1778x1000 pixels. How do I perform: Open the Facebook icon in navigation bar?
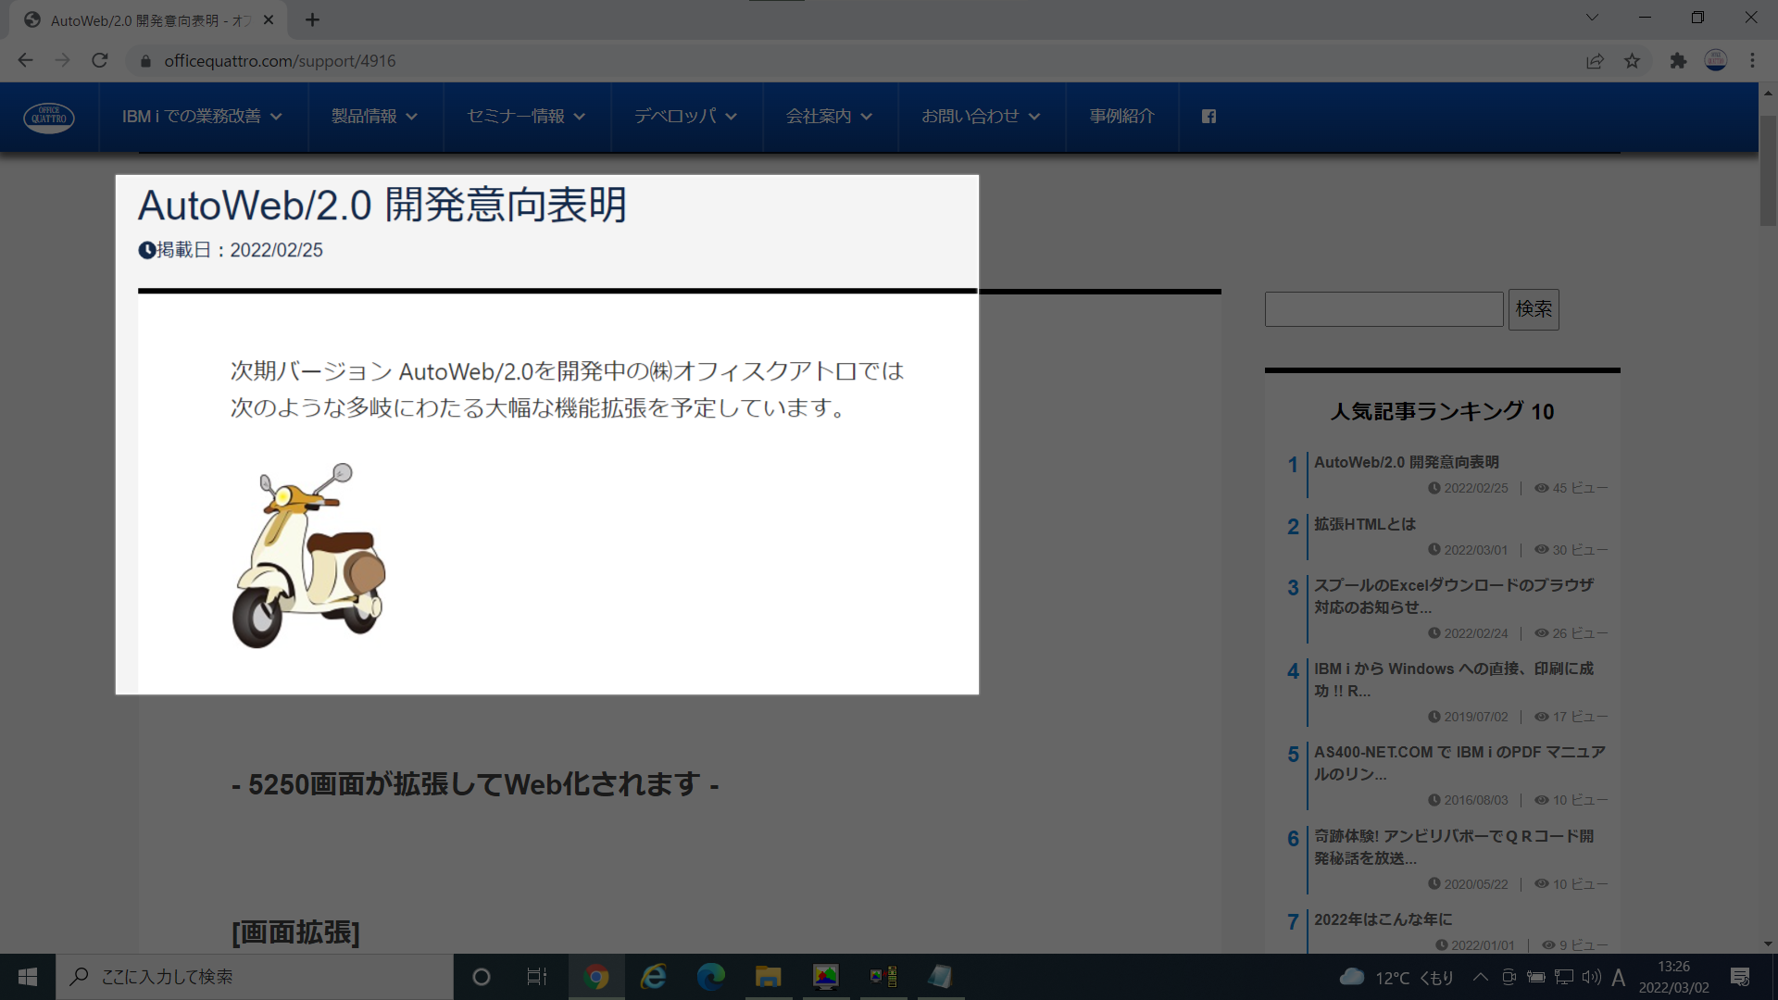[x=1208, y=117]
